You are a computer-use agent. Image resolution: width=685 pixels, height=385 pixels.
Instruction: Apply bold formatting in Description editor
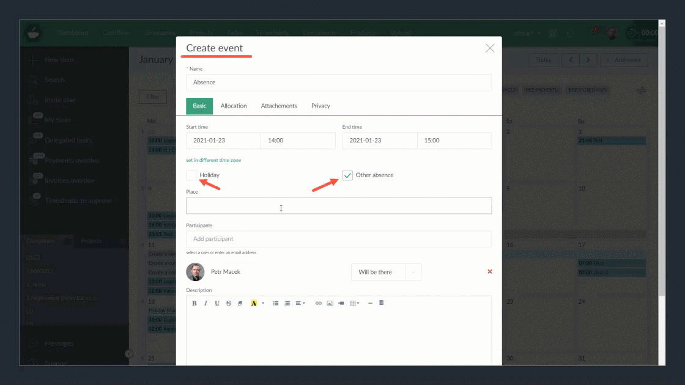pyautogui.click(x=194, y=303)
